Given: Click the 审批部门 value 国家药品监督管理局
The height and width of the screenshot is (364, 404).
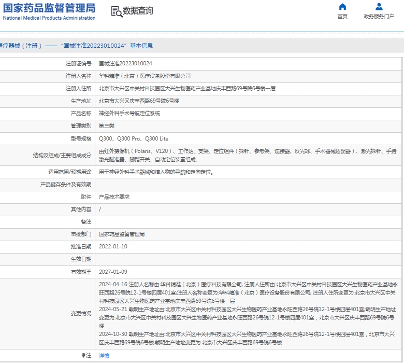Looking at the screenshot, I should tap(122, 234).
